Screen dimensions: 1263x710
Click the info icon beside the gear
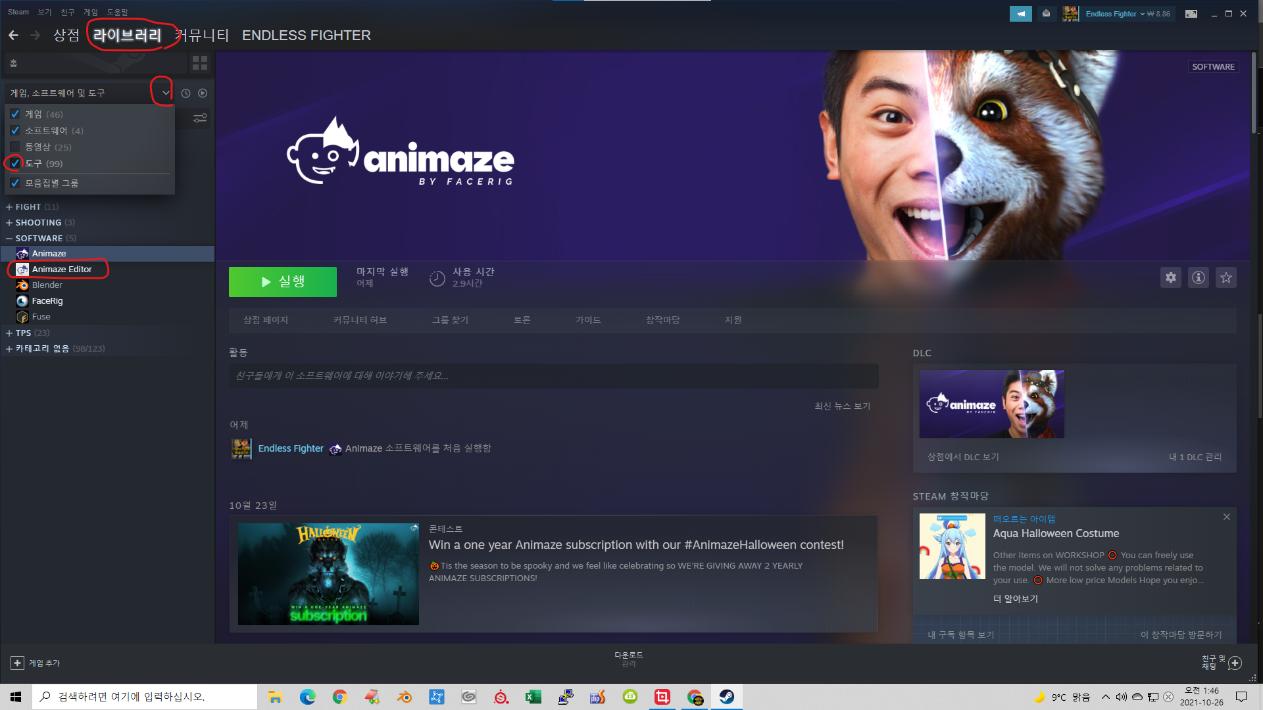coord(1199,277)
